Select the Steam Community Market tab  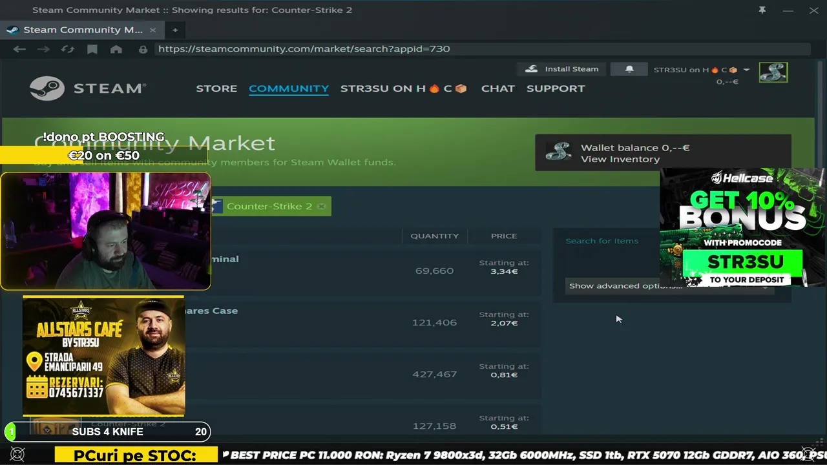(83, 30)
